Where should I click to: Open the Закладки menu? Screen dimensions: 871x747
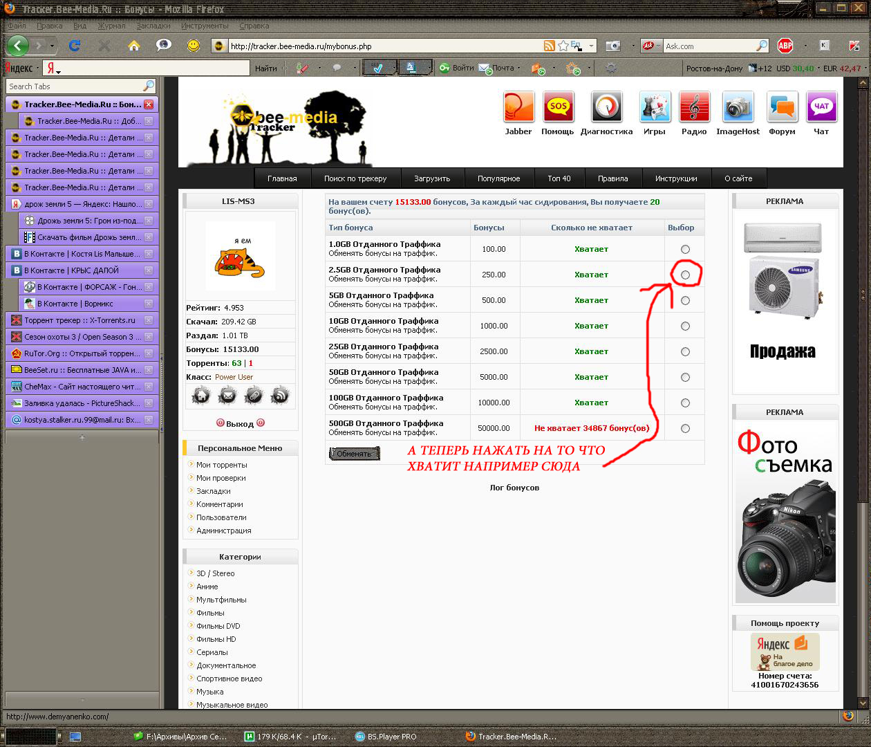pyautogui.click(x=153, y=26)
